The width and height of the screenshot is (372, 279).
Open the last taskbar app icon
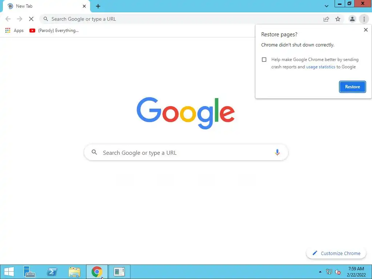119,272
